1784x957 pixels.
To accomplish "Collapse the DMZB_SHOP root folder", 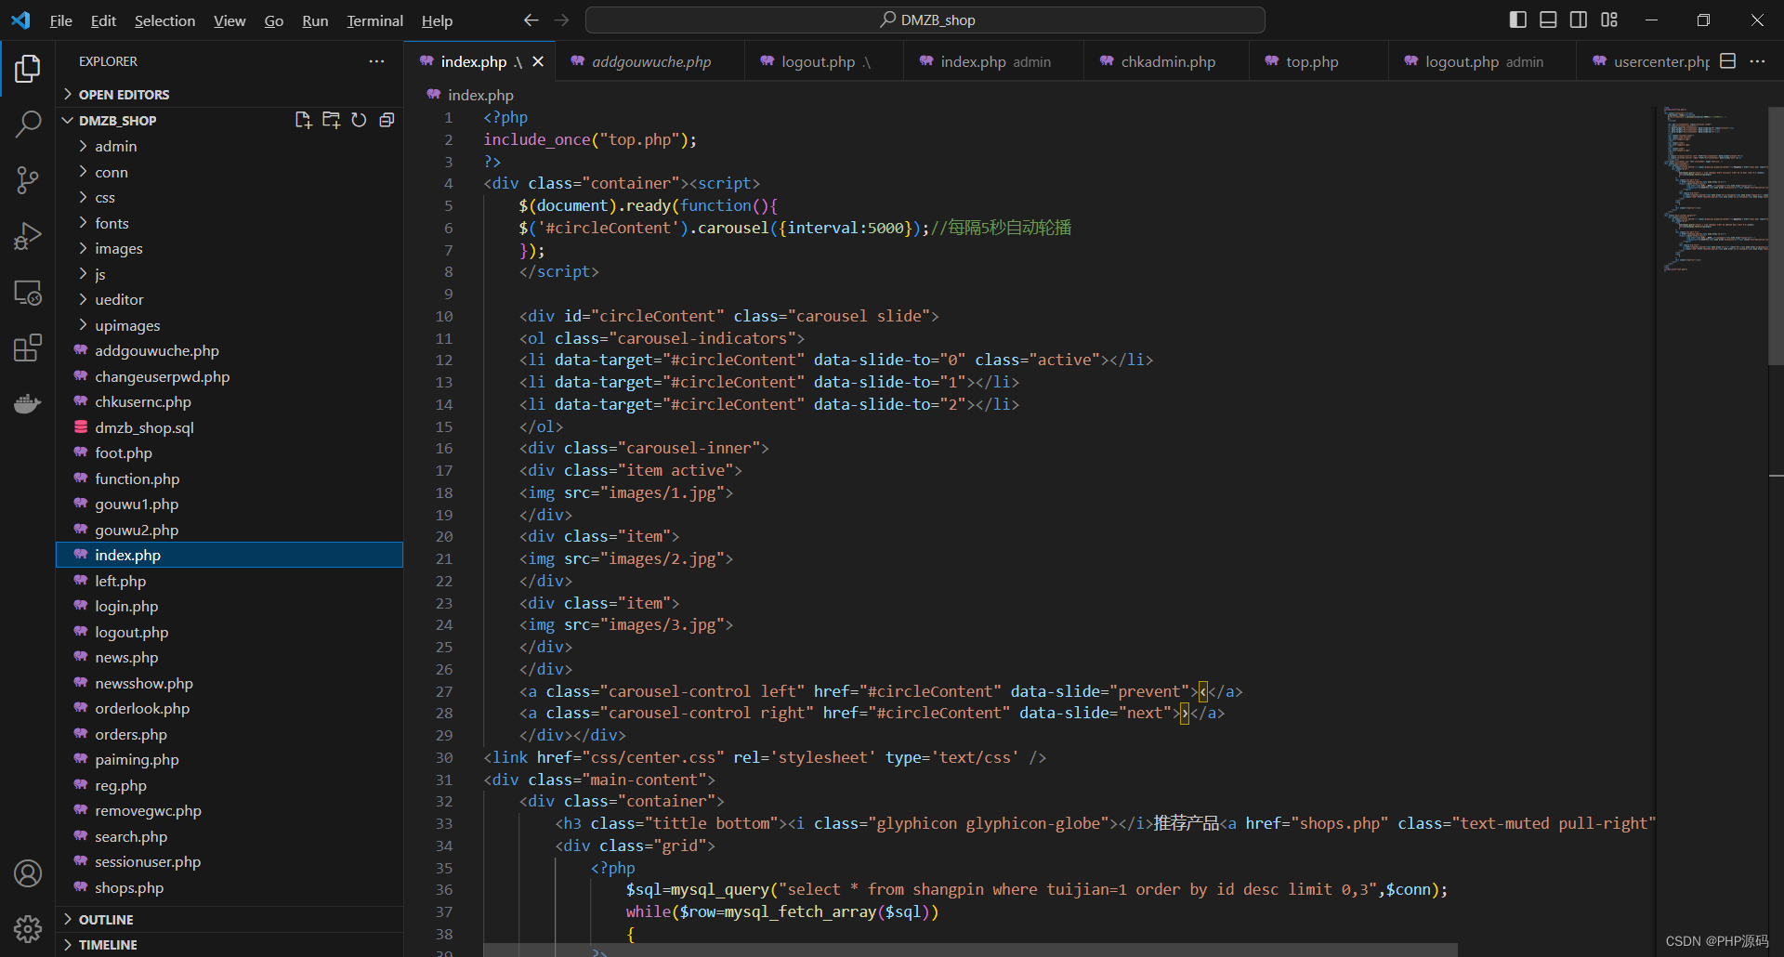I will (117, 121).
